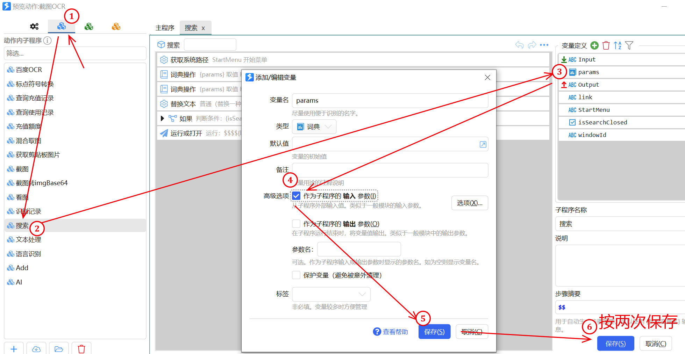Select the link variable
Image resolution: width=685 pixels, height=354 pixels.
(x=622, y=97)
